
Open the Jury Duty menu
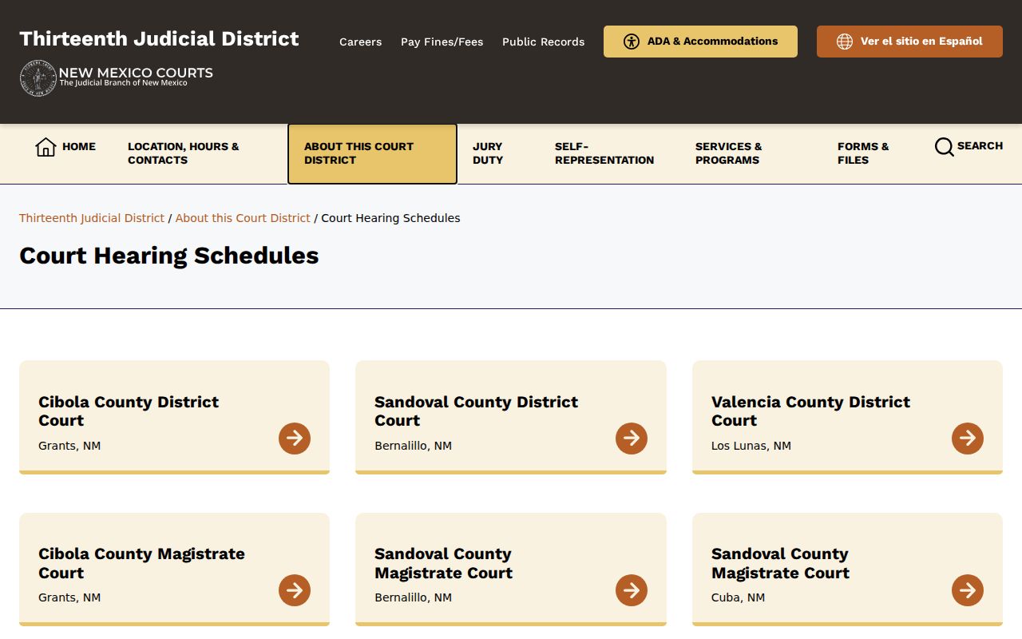(488, 153)
